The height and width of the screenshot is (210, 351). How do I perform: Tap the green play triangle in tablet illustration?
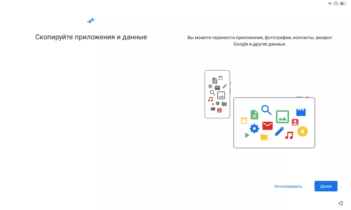(x=247, y=135)
